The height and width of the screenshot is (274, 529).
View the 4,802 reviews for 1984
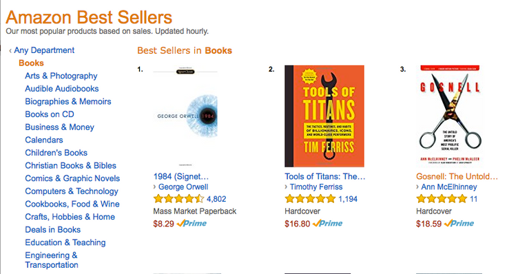pos(216,199)
